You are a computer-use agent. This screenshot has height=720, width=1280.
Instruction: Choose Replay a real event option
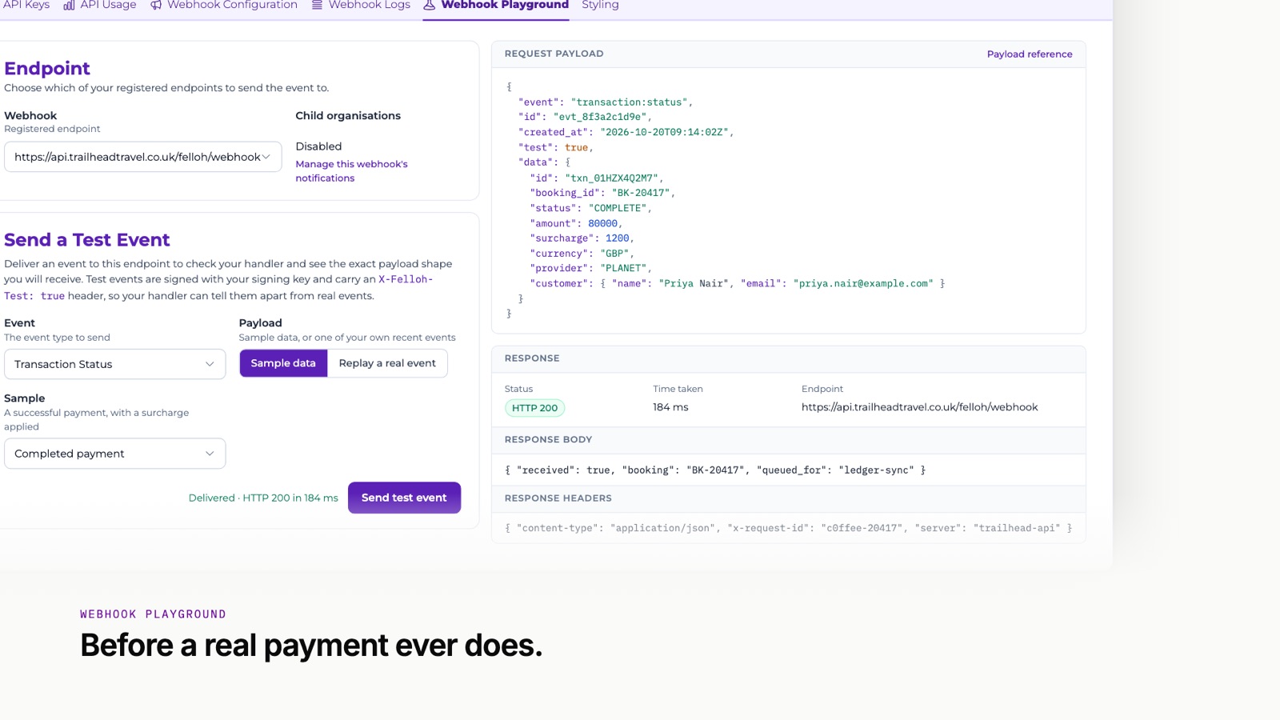click(387, 363)
